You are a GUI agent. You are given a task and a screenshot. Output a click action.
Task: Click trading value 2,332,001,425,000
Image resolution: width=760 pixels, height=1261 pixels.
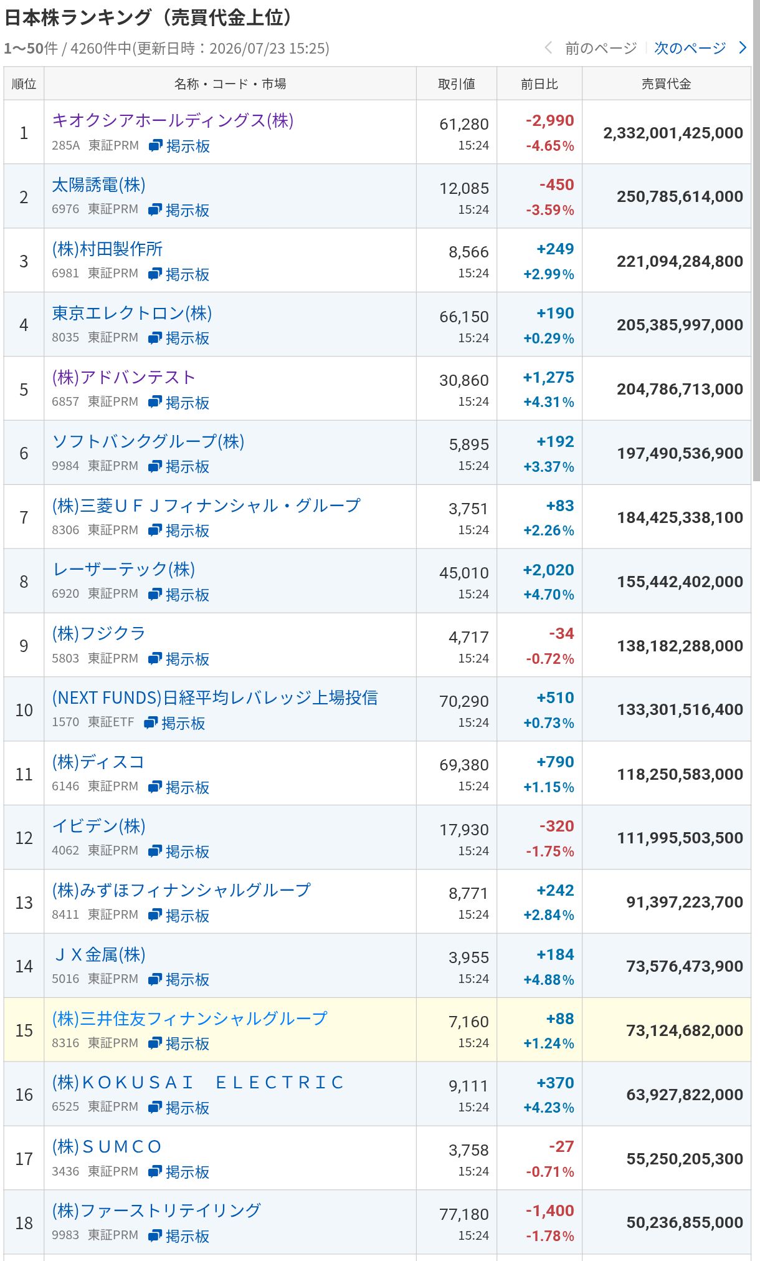click(x=673, y=133)
